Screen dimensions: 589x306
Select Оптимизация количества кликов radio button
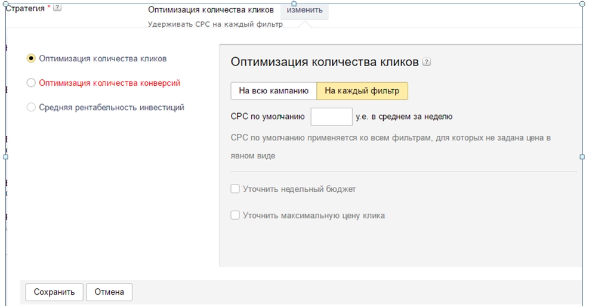tap(32, 59)
